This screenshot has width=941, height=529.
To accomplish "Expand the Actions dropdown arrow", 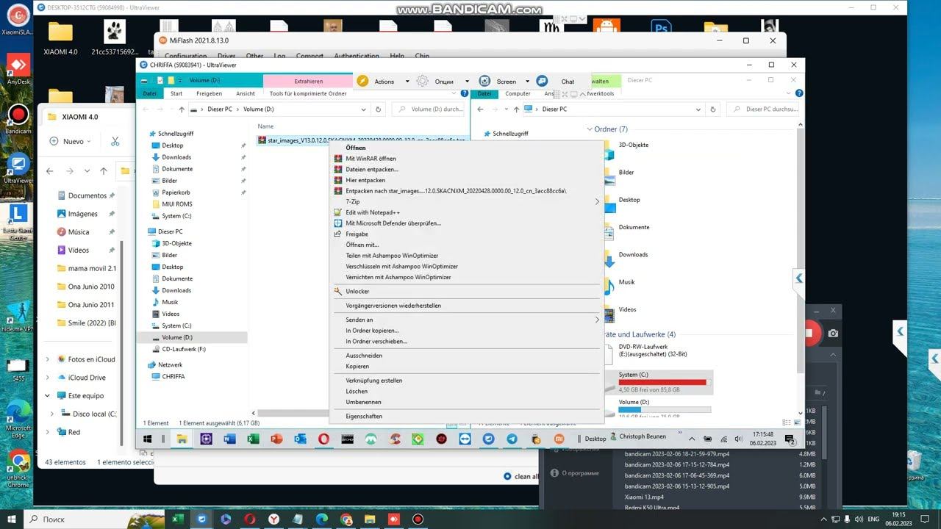I will pyautogui.click(x=407, y=82).
